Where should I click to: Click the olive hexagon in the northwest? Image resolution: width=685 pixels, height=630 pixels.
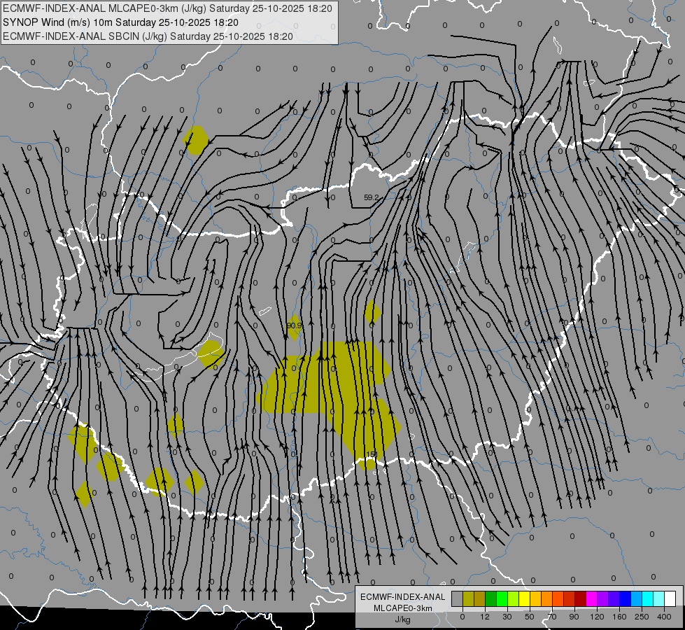point(195,140)
